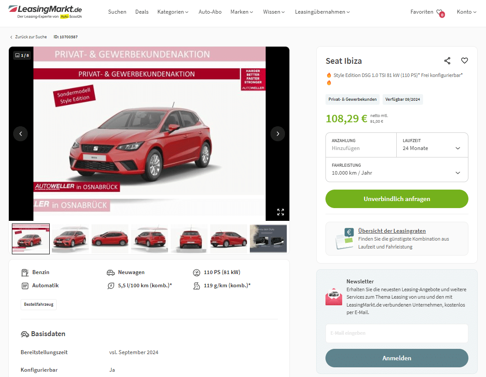The height and width of the screenshot is (377, 486).
Task: Click the newsletter envelope icon
Action: pyautogui.click(x=334, y=296)
